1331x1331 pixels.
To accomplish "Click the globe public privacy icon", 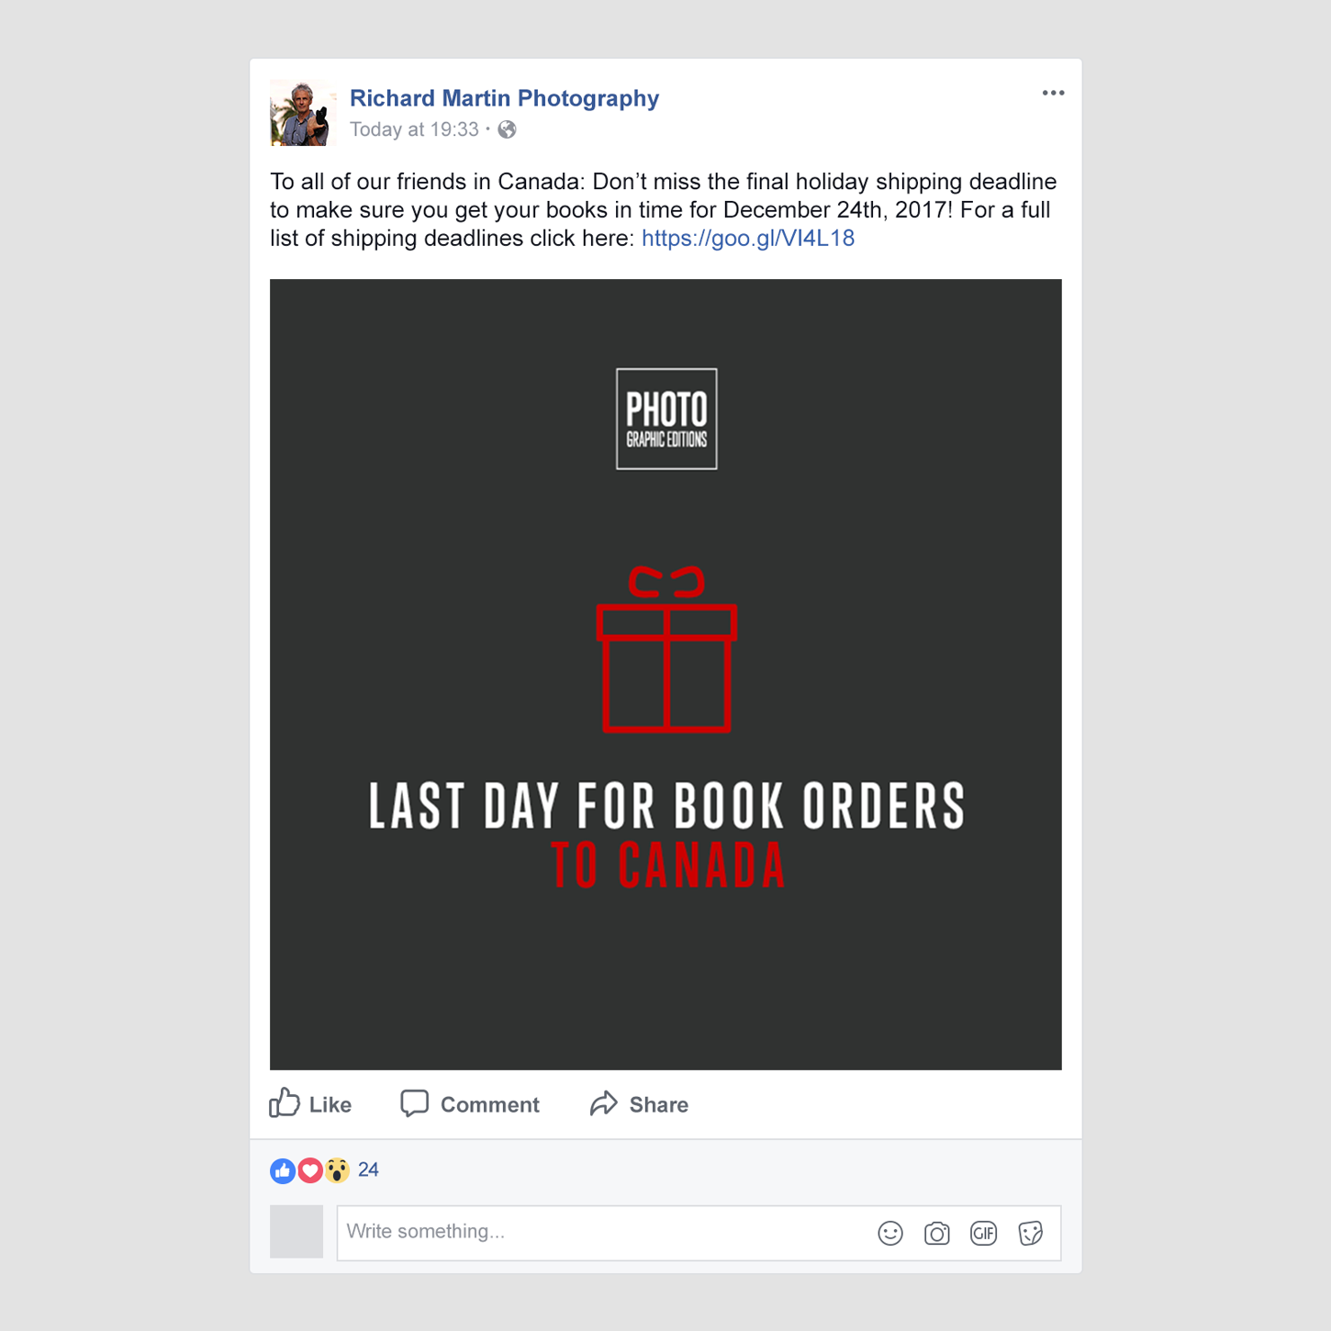I will click(507, 130).
